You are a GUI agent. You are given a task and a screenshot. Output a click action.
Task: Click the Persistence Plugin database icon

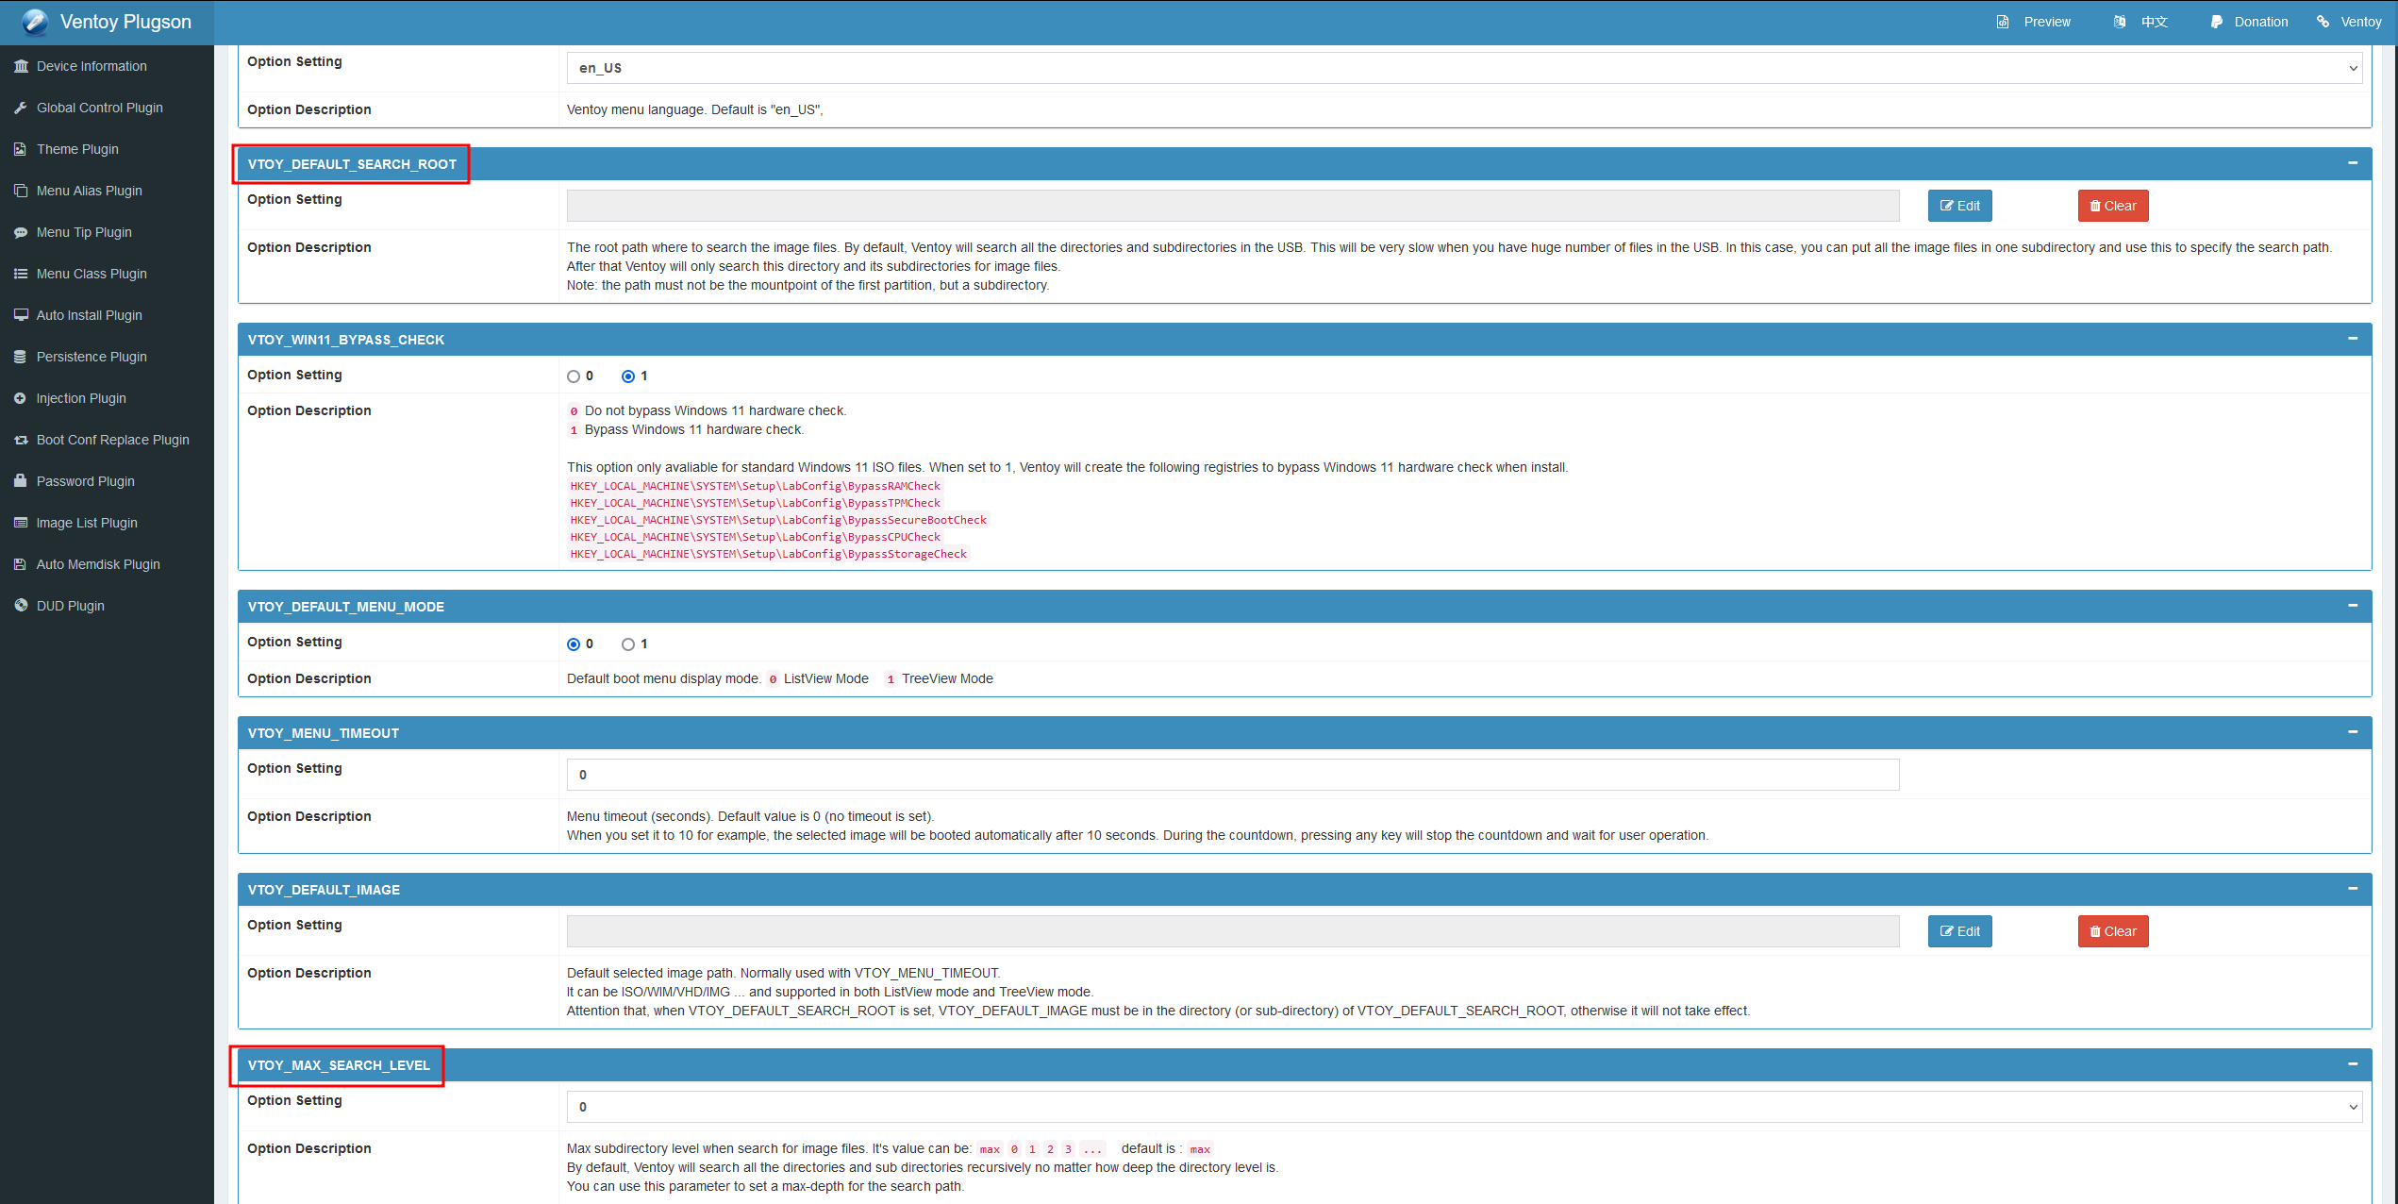point(20,357)
